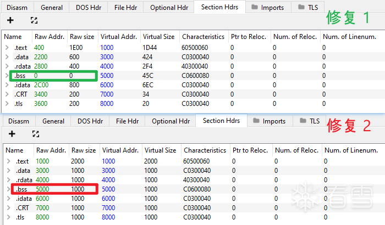Click the Characteristics column header in lower table

[205, 150]
